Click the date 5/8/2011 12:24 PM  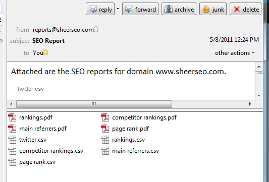click(234, 40)
